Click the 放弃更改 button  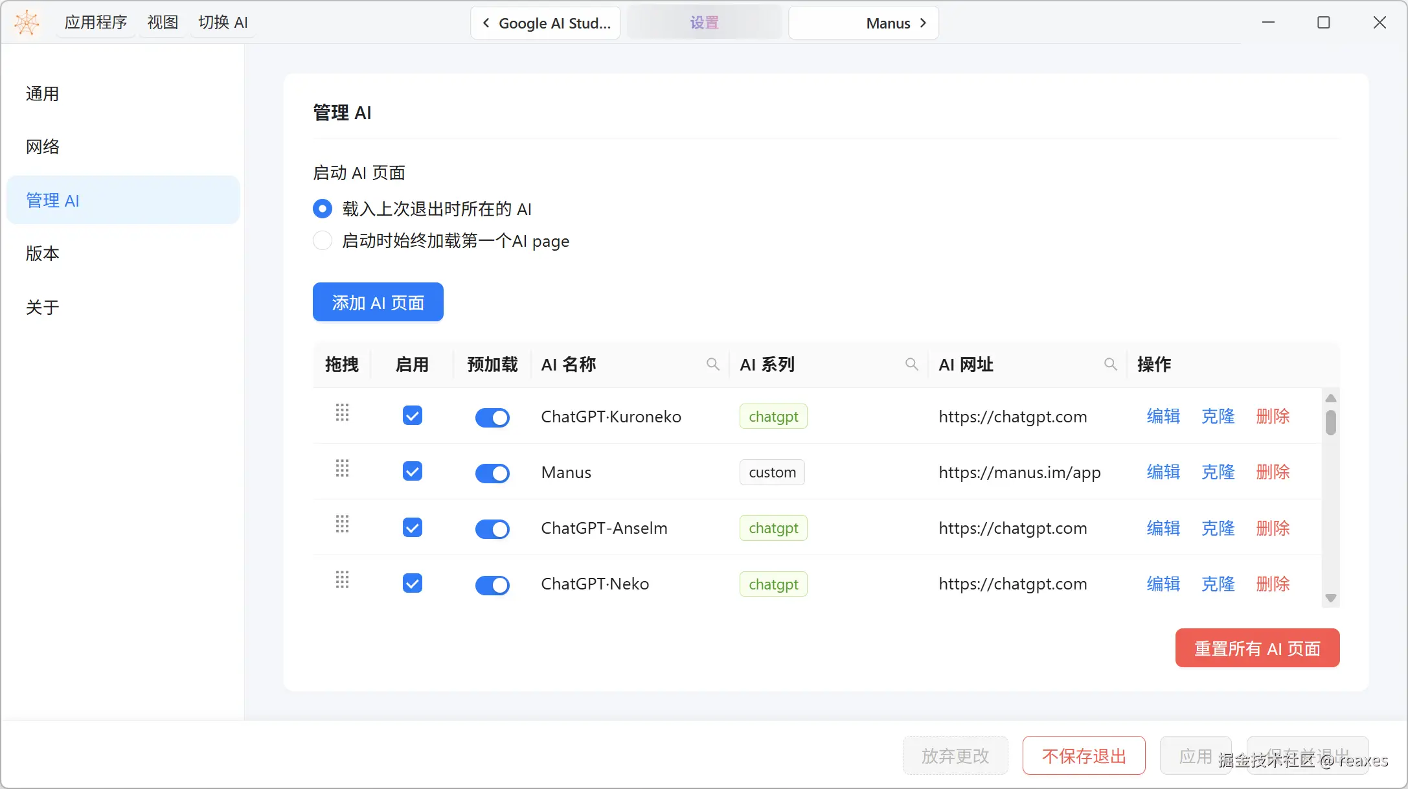pyautogui.click(x=955, y=755)
